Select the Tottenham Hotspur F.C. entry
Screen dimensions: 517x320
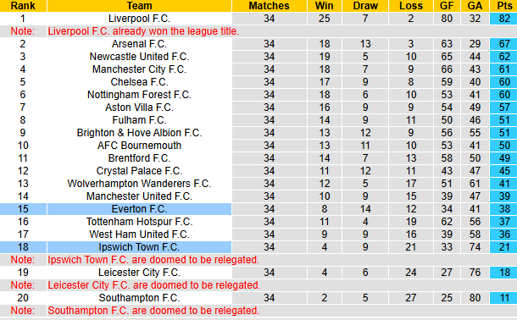139,222
